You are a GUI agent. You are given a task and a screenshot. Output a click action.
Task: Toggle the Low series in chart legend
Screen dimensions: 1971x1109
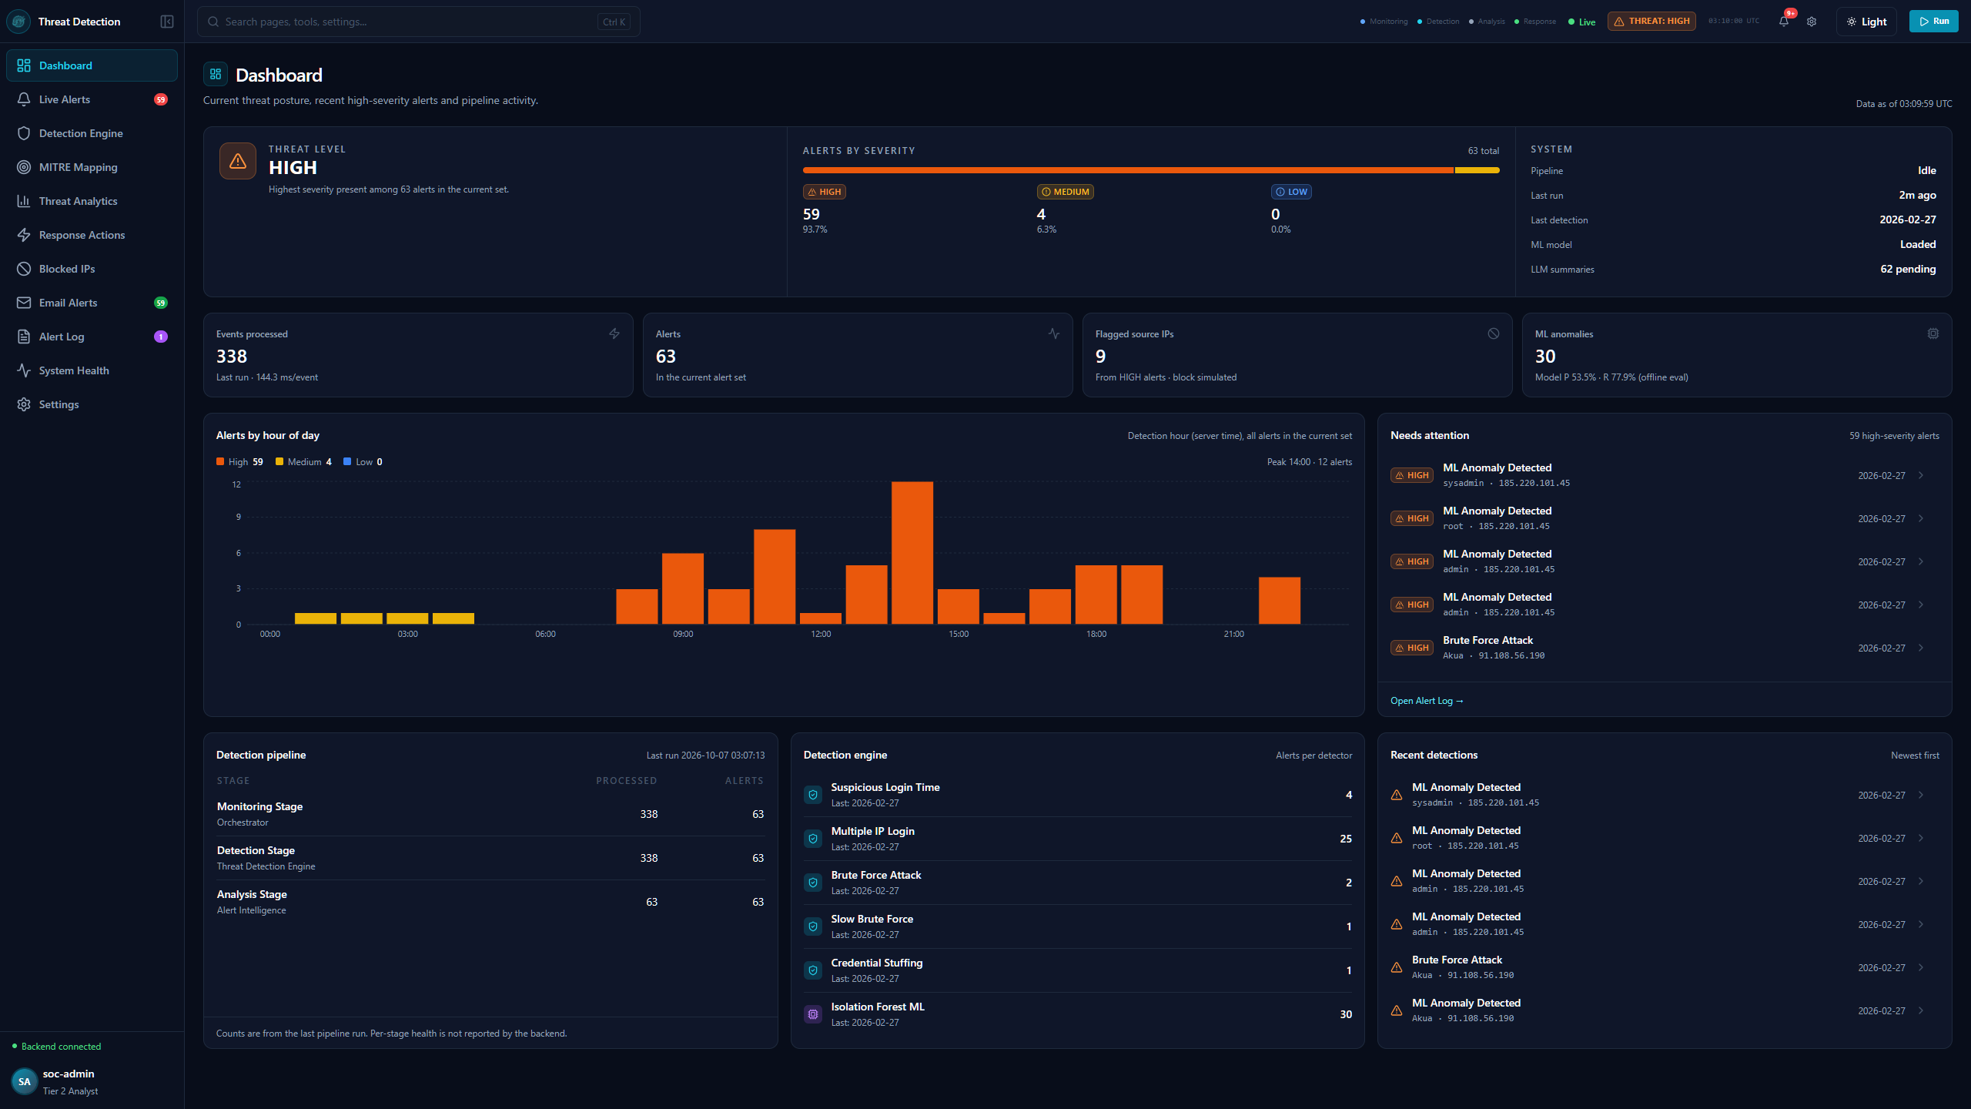pyautogui.click(x=363, y=462)
